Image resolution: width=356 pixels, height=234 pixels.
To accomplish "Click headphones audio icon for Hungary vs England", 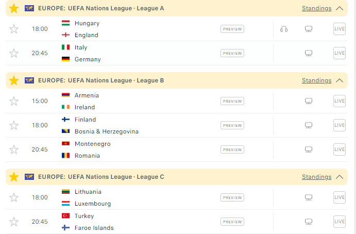I will pos(283,29).
